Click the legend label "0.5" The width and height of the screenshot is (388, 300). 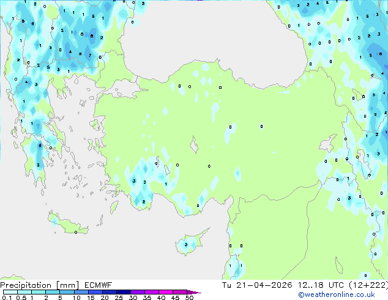pyautogui.click(x=21, y=298)
